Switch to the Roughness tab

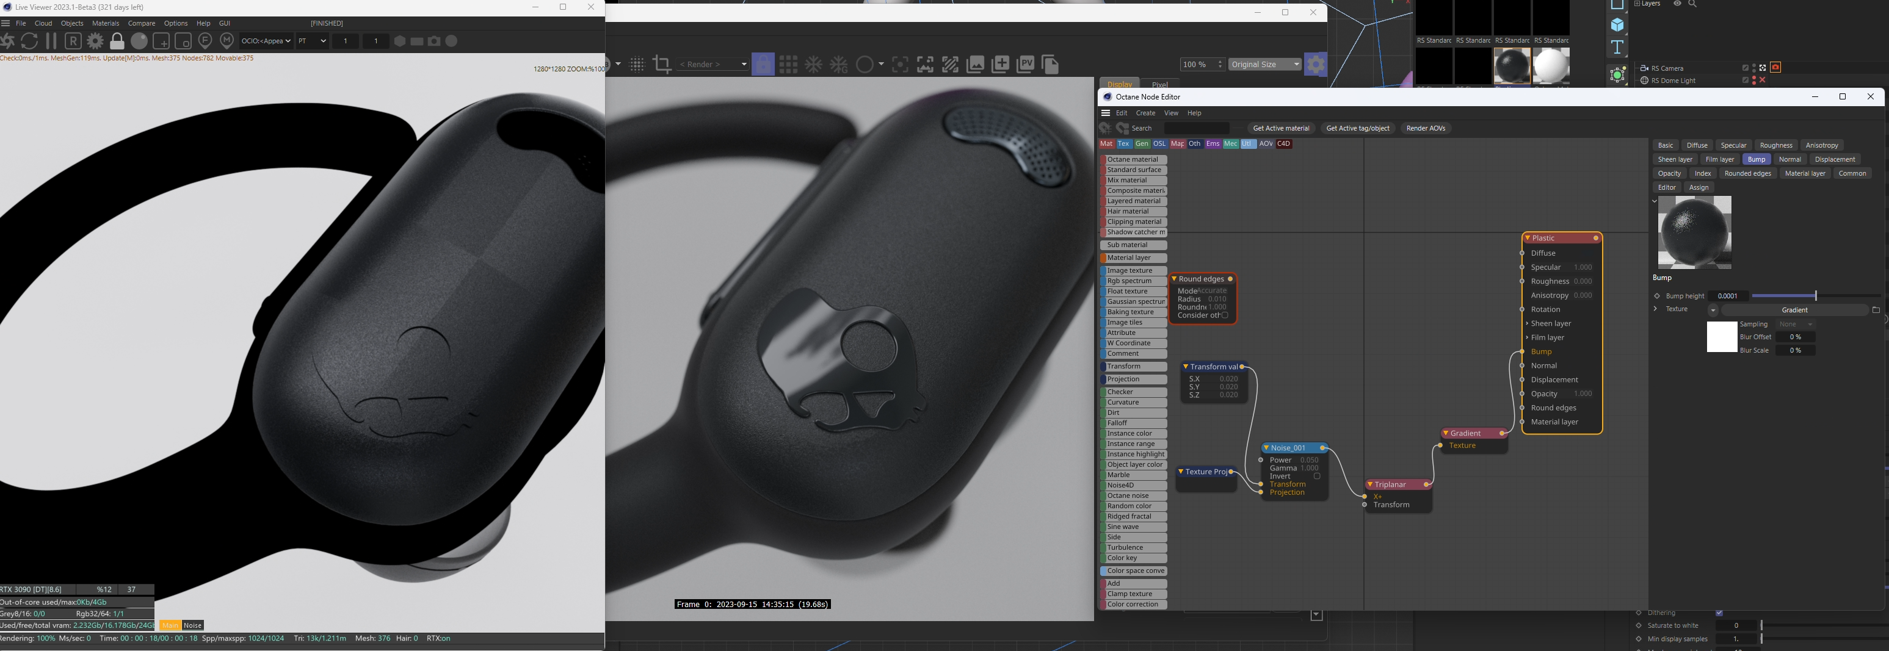tap(1775, 145)
